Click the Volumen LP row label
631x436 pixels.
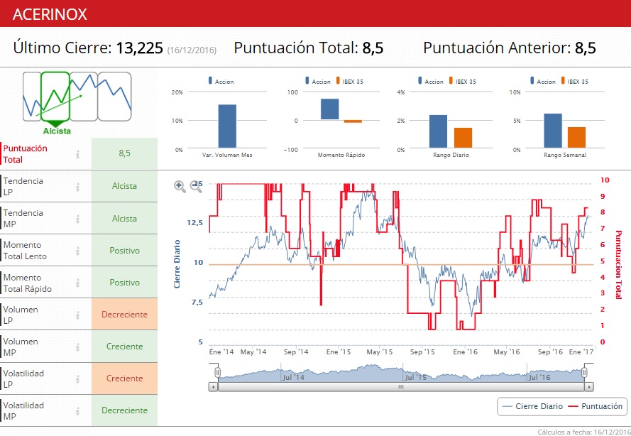(21, 315)
